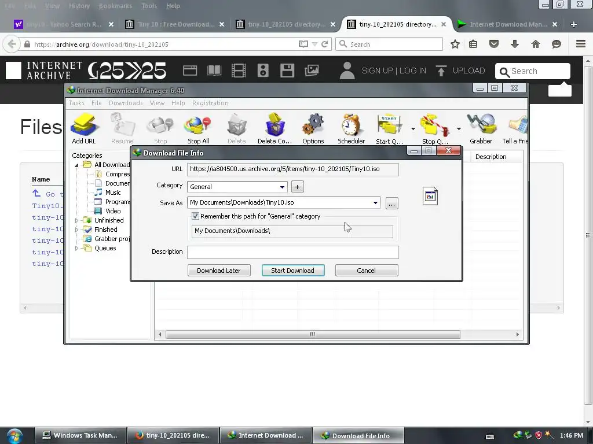Click the UPLOAD link on Internet Archive
Viewport: 593px width, 444px height.
coord(460,71)
